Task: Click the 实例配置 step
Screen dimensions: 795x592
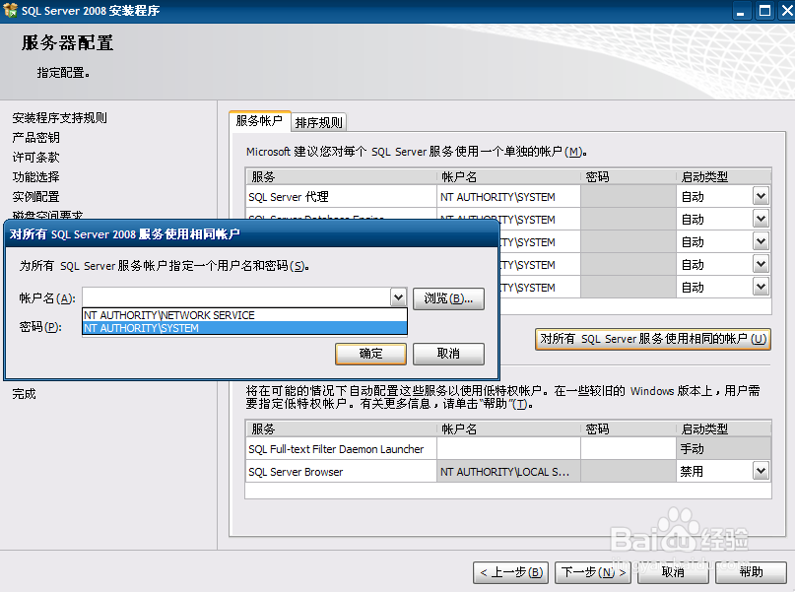Action: tap(35, 197)
